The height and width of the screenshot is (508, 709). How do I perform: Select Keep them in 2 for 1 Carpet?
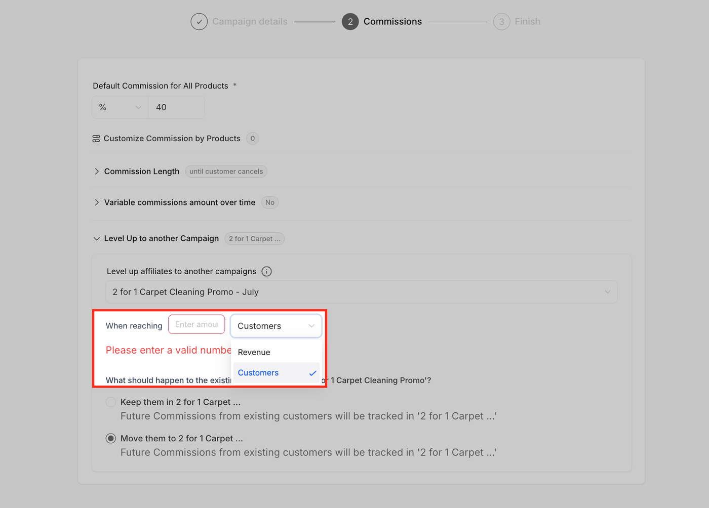[111, 402]
